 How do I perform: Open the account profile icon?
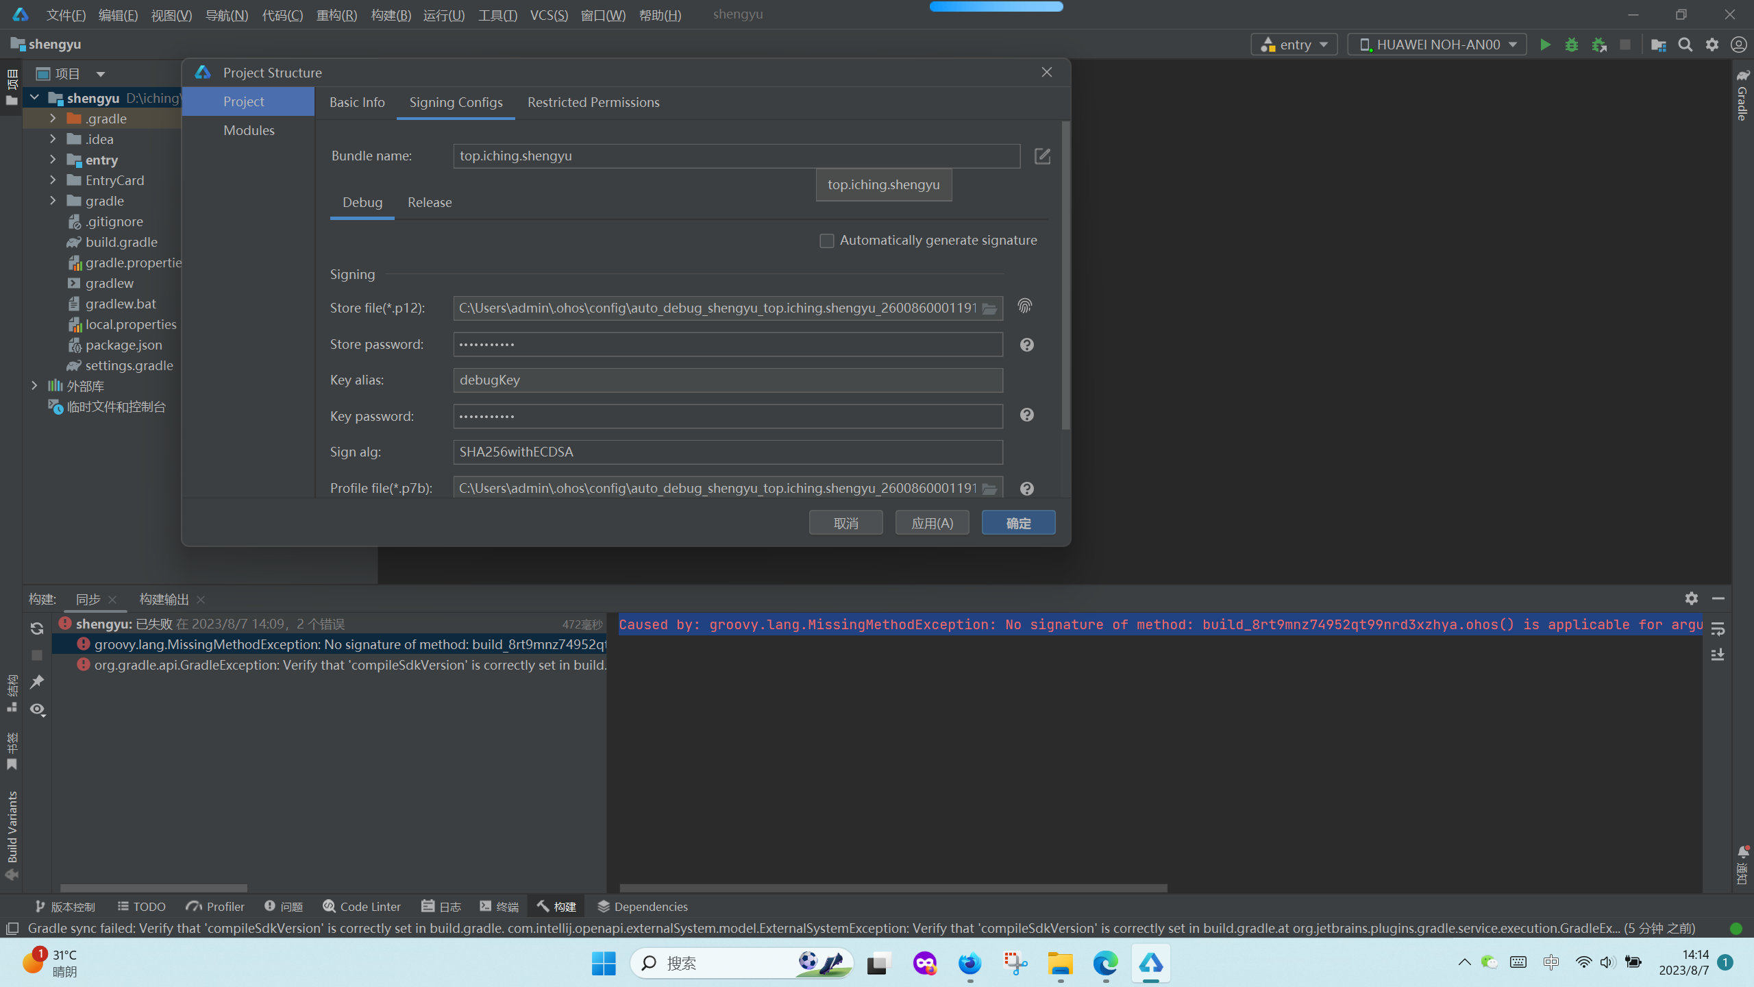tap(1739, 45)
